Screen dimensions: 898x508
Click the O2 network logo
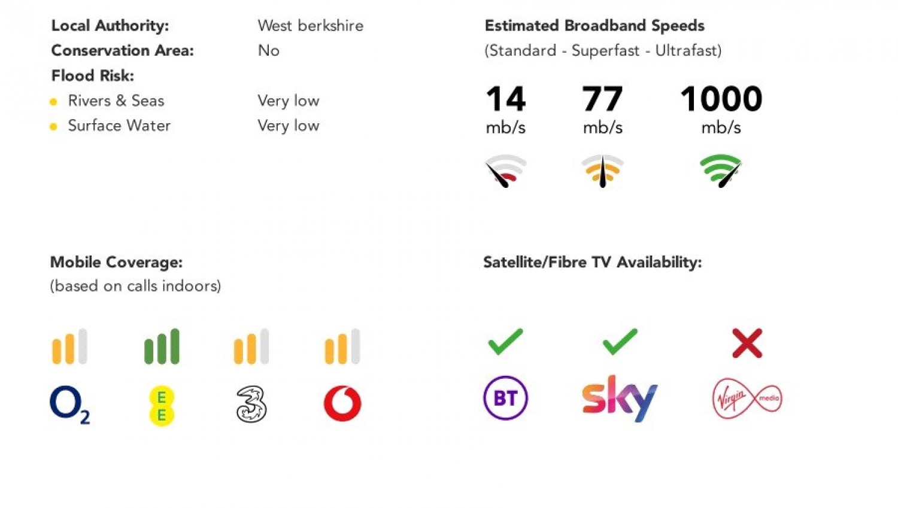click(69, 405)
